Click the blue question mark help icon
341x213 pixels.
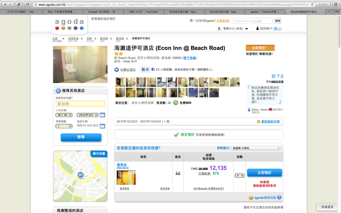(279, 198)
